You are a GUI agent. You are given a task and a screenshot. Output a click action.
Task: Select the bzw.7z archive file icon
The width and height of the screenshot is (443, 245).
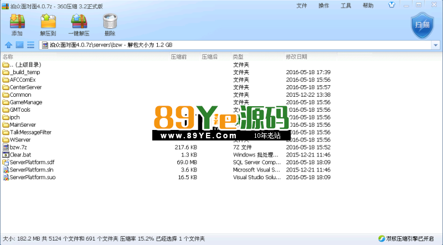[6, 147]
